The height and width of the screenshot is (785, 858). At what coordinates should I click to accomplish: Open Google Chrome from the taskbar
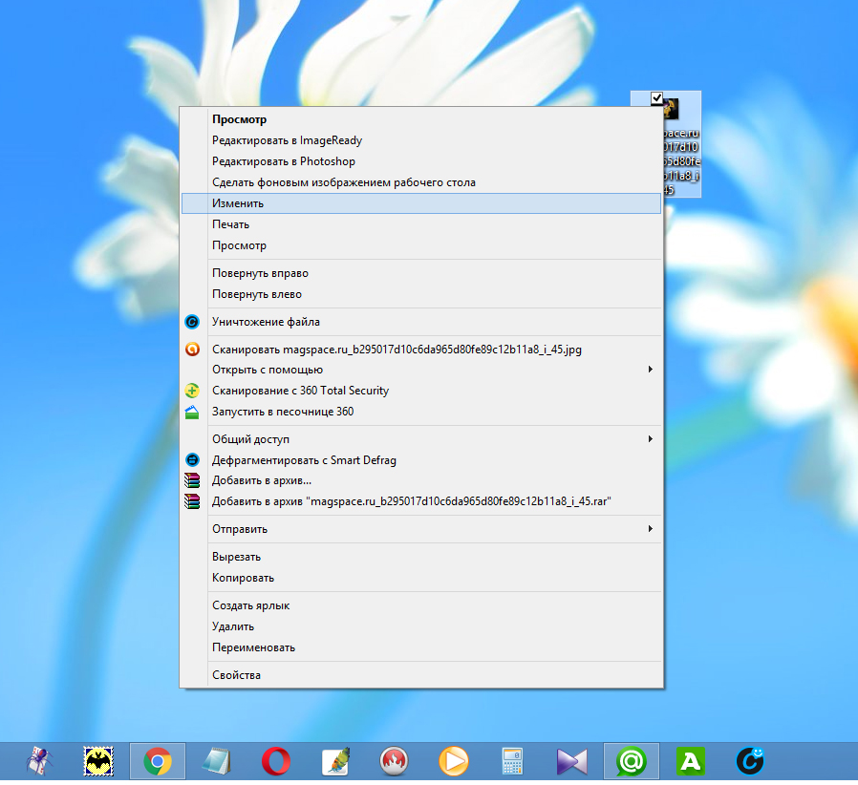(x=157, y=761)
